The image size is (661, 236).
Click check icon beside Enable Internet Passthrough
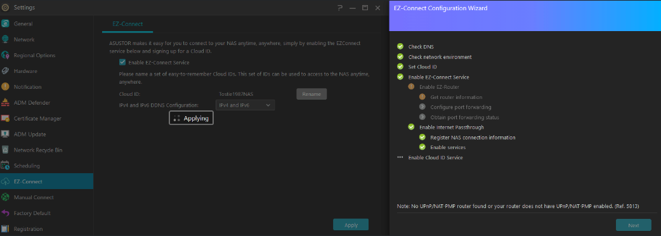coord(412,127)
